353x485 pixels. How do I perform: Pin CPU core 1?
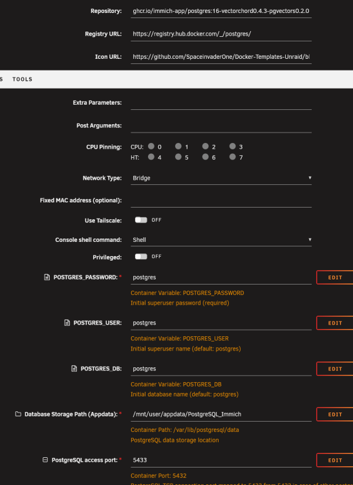178,146
